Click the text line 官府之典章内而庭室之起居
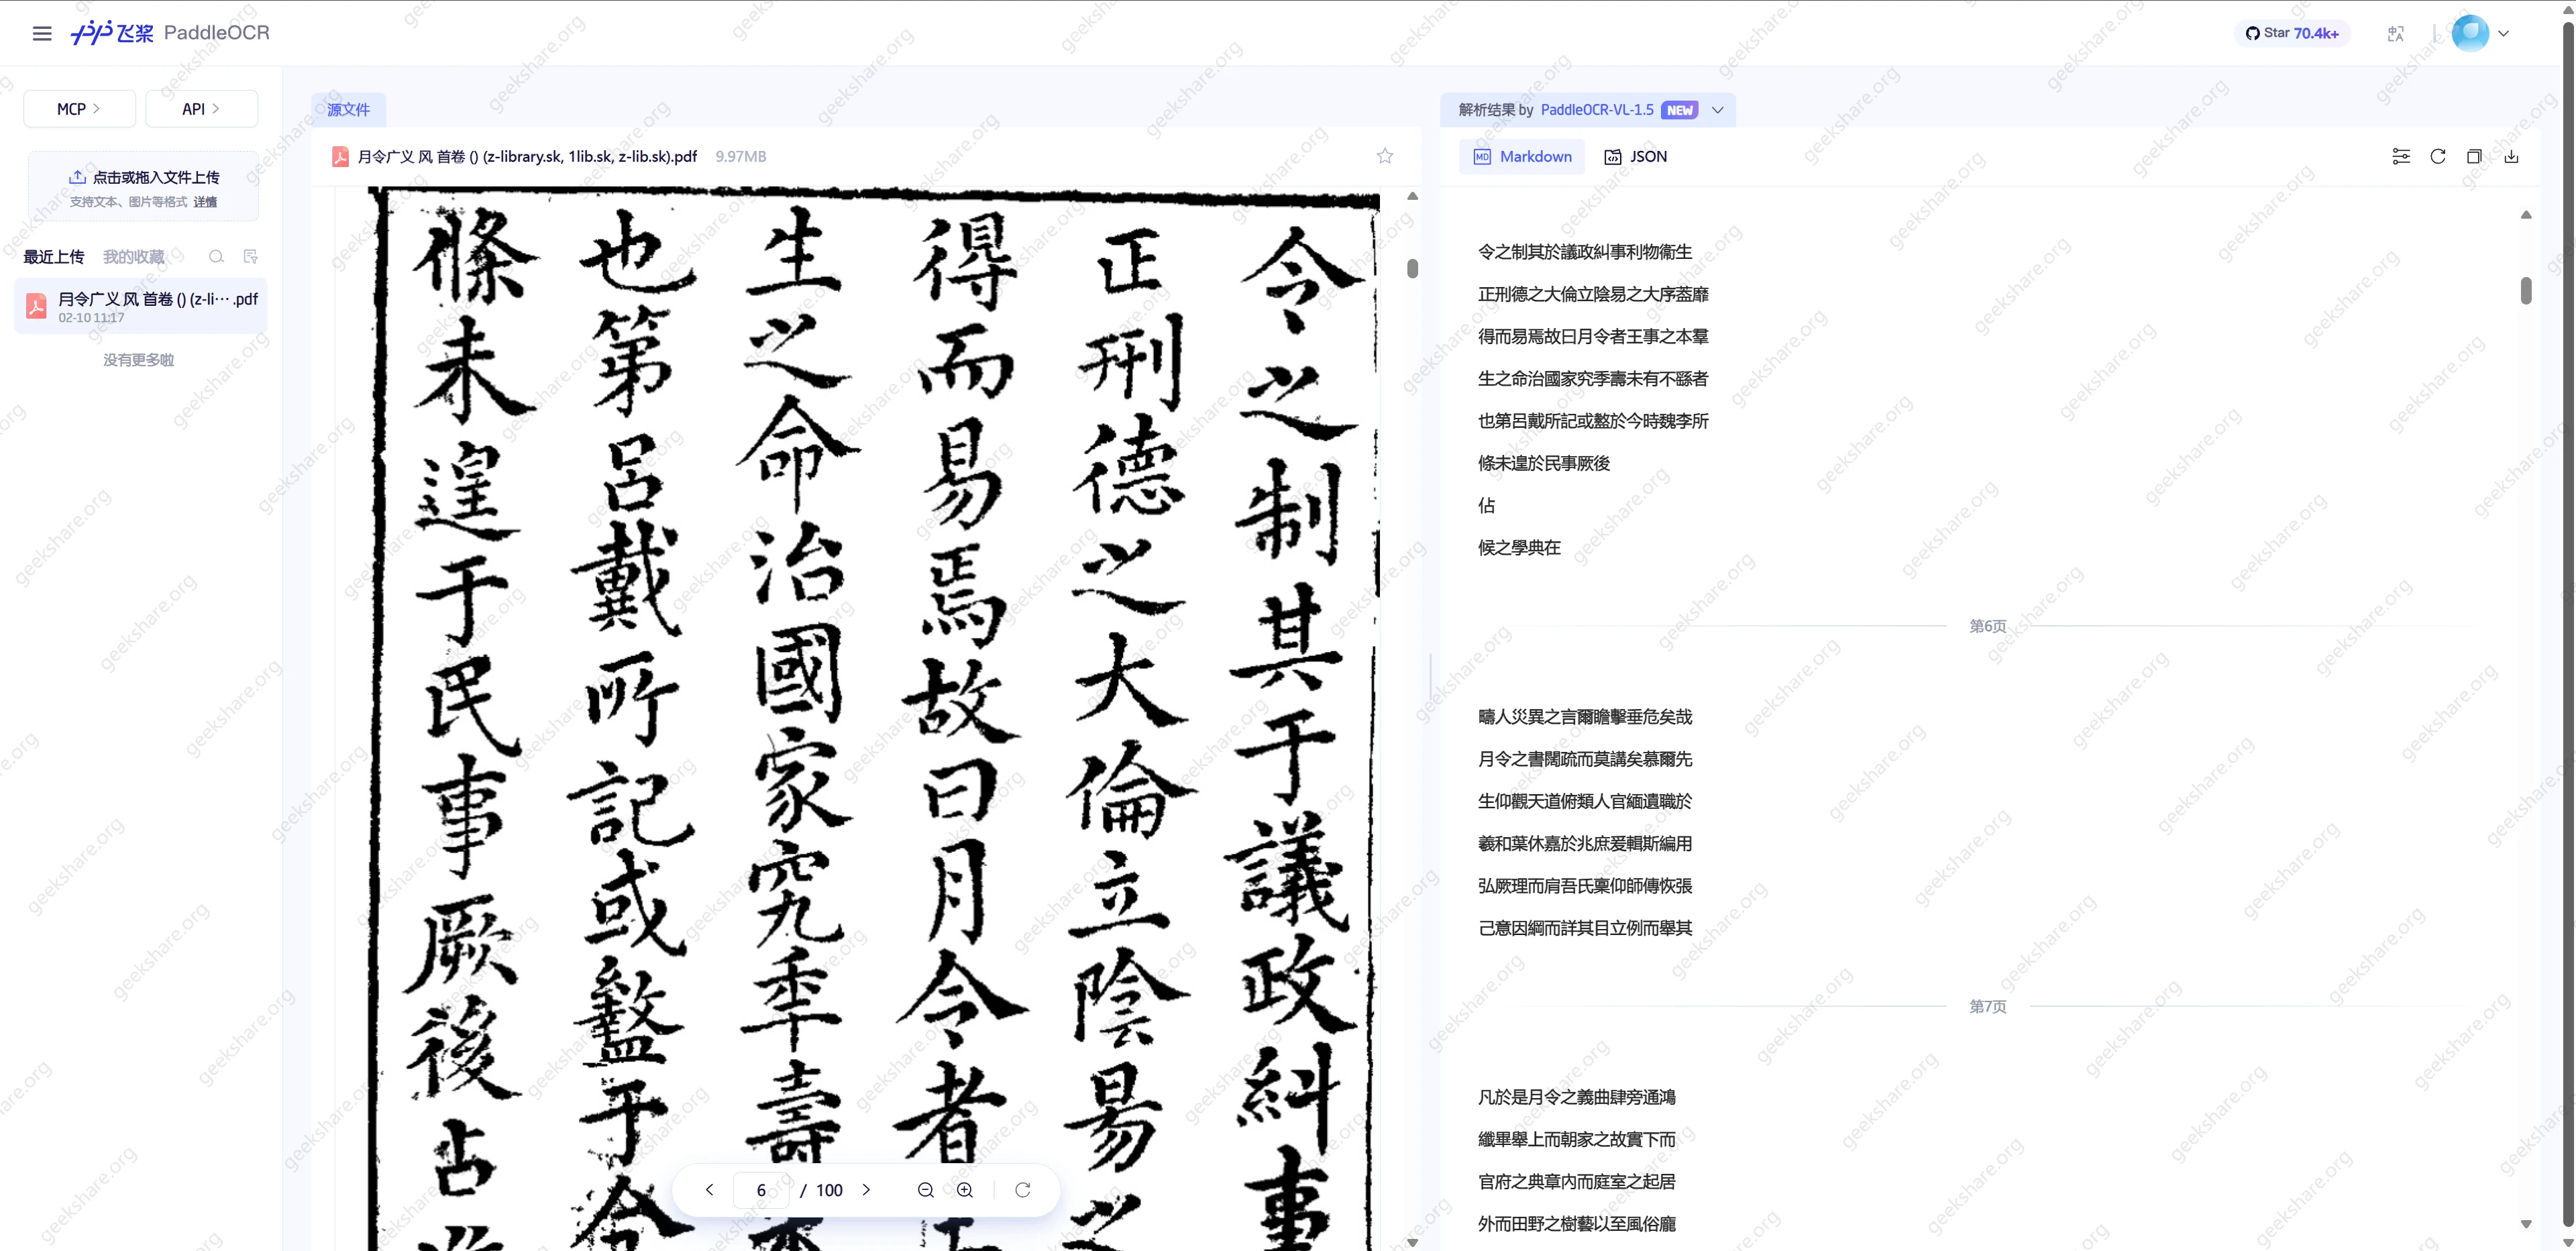 [1576, 1182]
